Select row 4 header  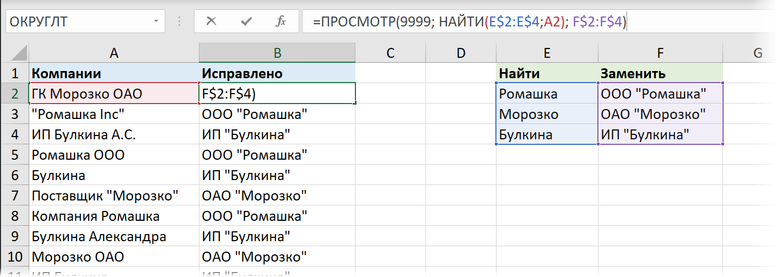point(14,134)
